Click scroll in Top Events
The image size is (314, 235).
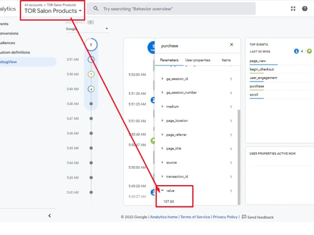point(254,95)
